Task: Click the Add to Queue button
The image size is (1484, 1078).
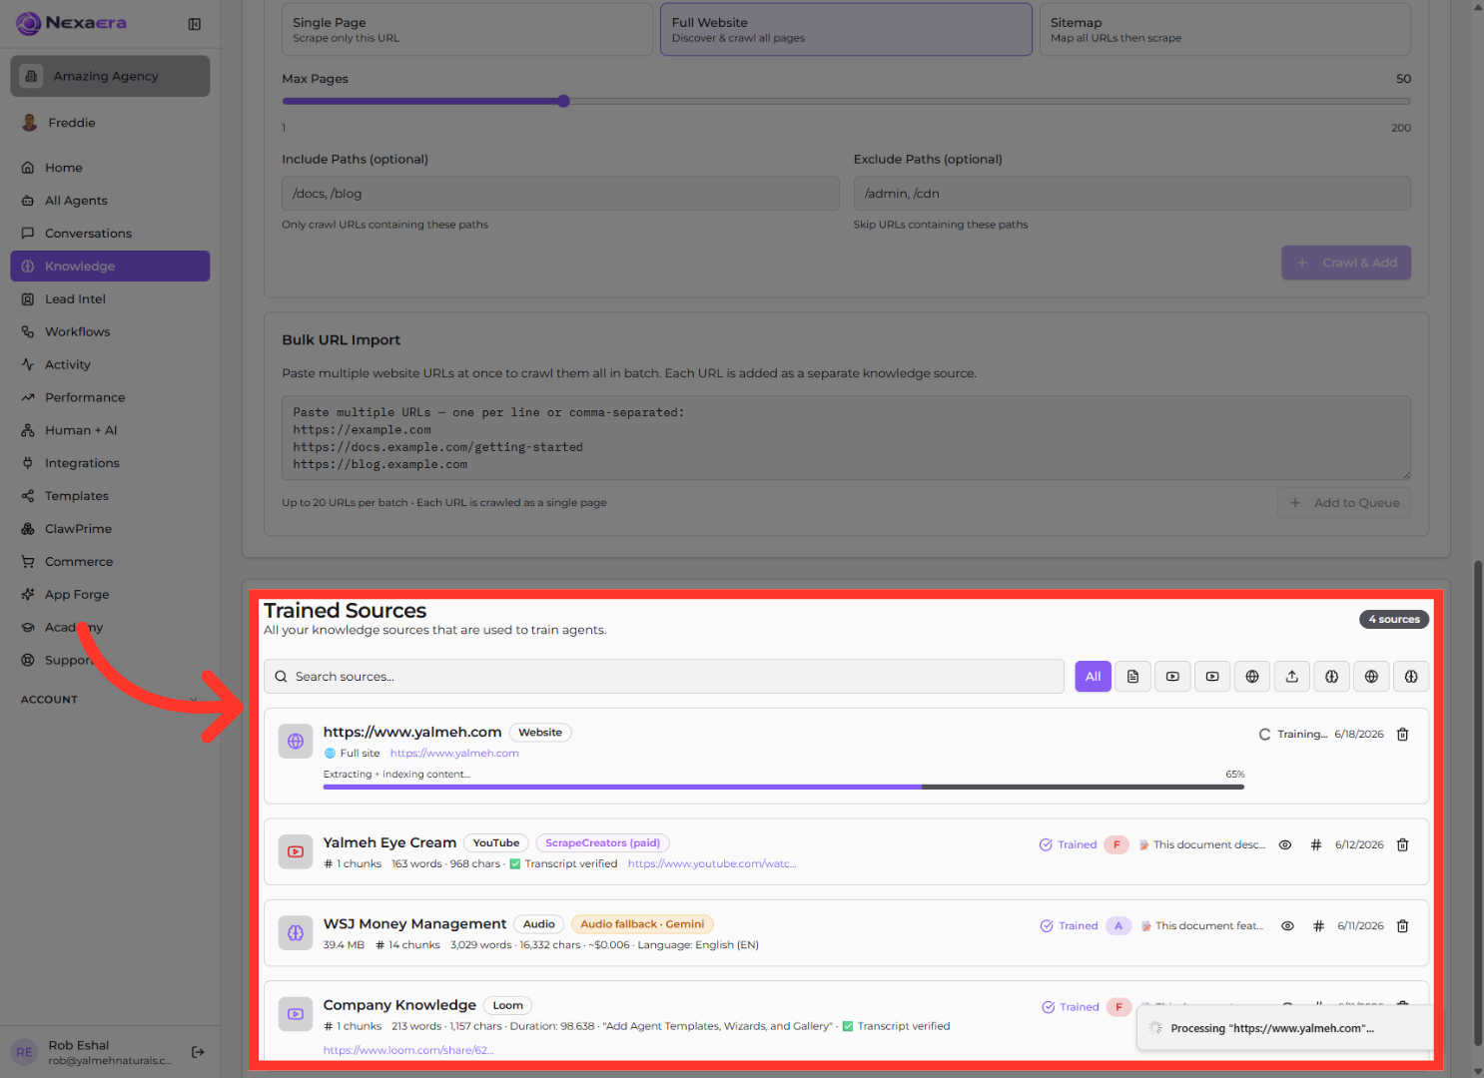Action: tap(1344, 503)
